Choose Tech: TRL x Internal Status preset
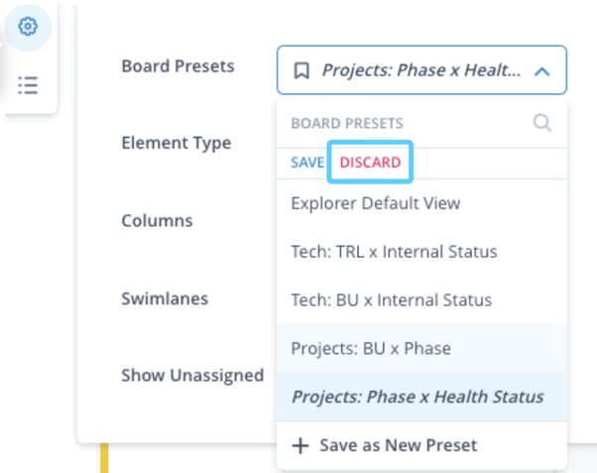This screenshot has width=597, height=473. tap(394, 252)
